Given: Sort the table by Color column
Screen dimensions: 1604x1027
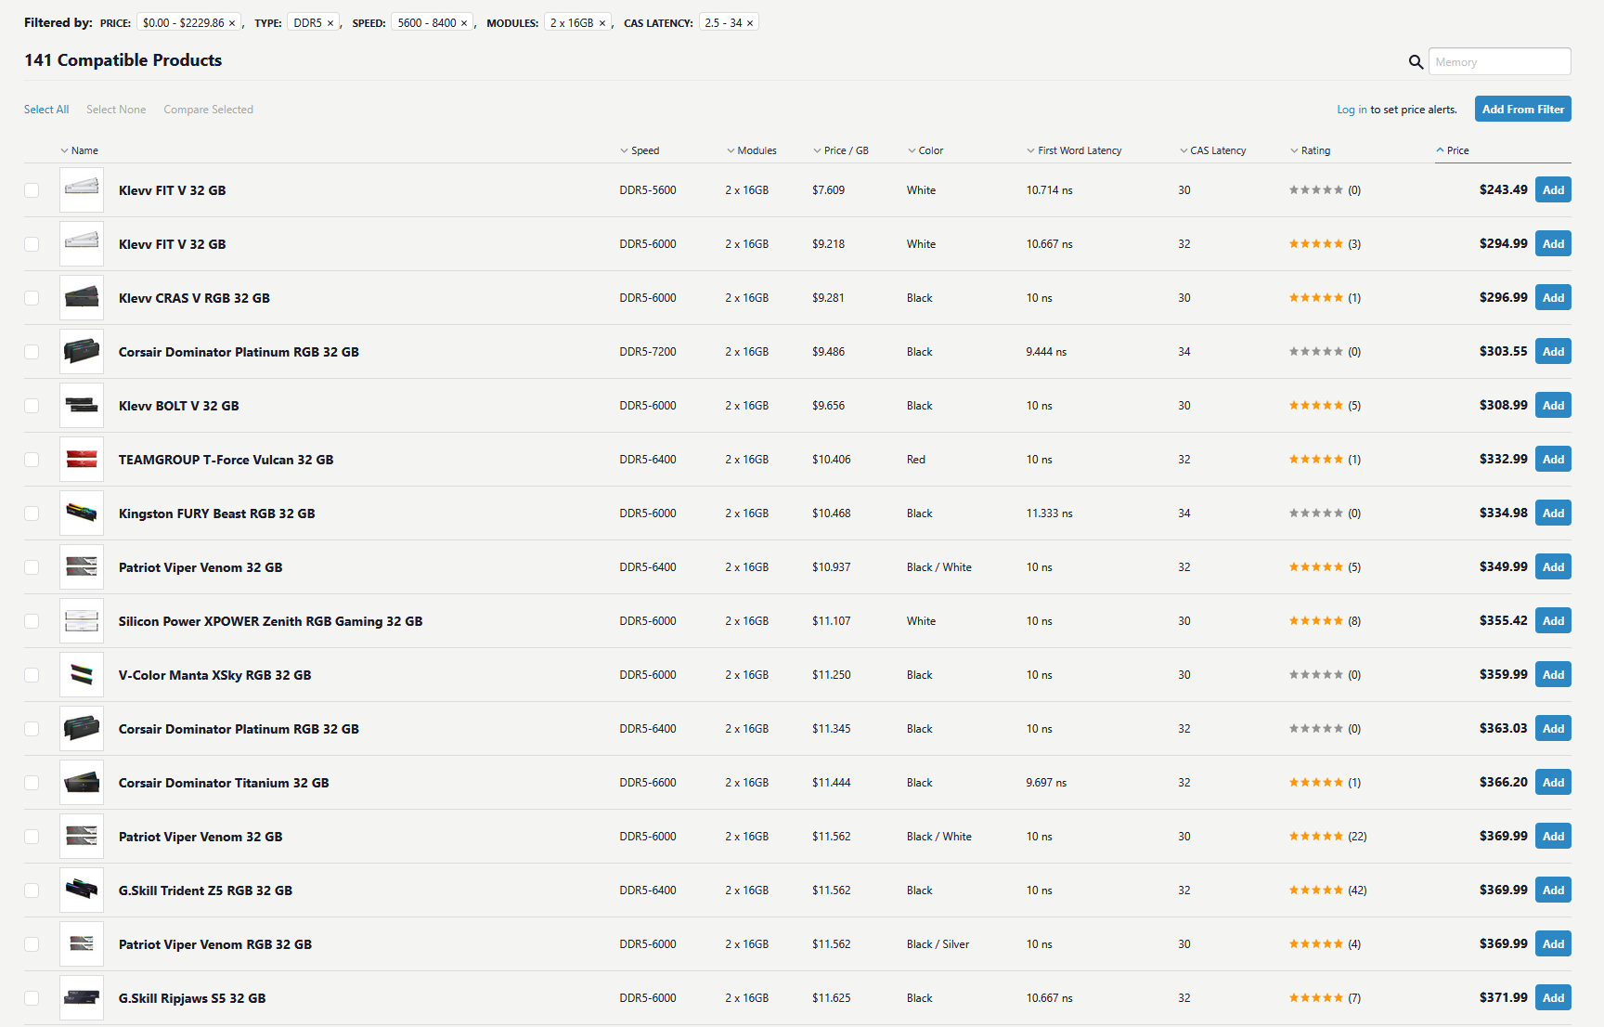Looking at the screenshot, I should coord(925,150).
